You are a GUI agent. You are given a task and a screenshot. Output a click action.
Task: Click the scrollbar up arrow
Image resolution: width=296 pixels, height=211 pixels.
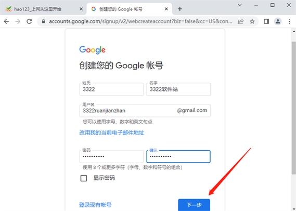pyautogui.click(x=294, y=31)
